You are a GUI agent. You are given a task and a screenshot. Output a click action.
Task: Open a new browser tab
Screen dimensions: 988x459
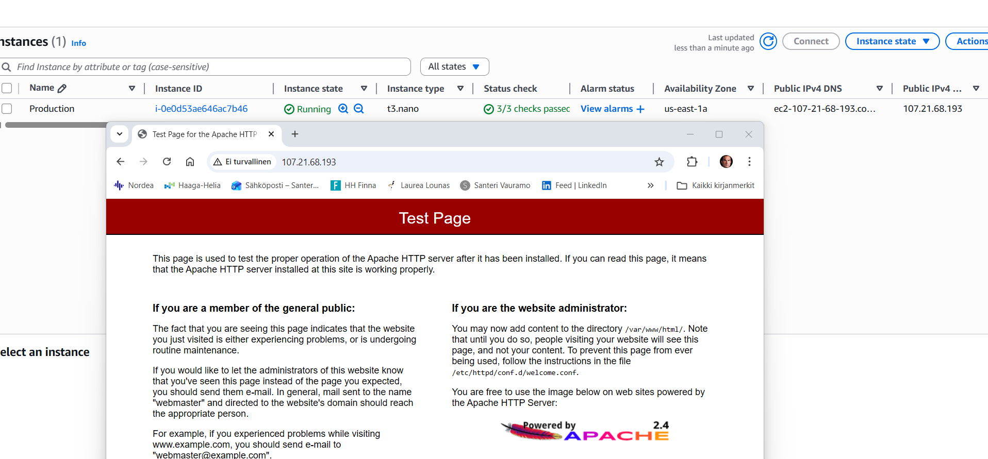(295, 134)
